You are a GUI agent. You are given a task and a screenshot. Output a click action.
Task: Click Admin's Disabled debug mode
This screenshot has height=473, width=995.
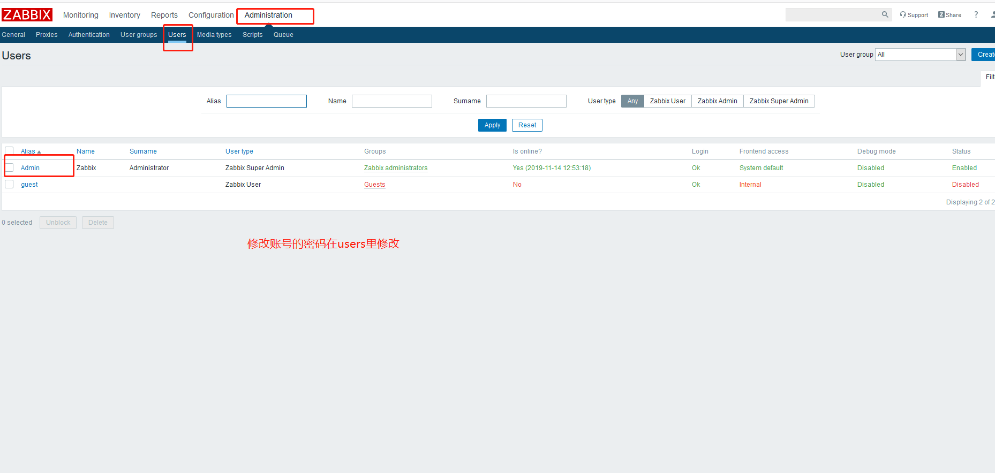[871, 168]
